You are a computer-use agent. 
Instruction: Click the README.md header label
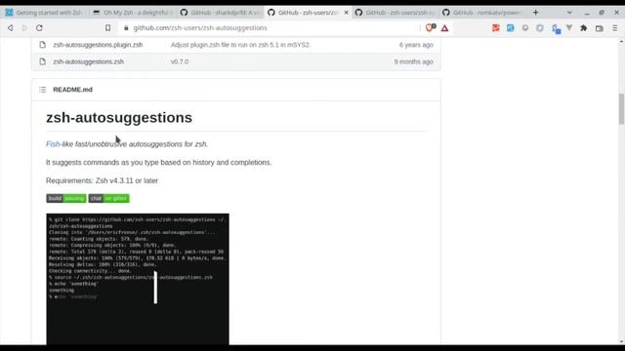[x=72, y=90]
